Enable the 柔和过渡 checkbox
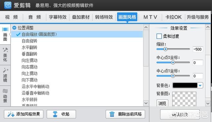212x122 pixels. point(159,36)
